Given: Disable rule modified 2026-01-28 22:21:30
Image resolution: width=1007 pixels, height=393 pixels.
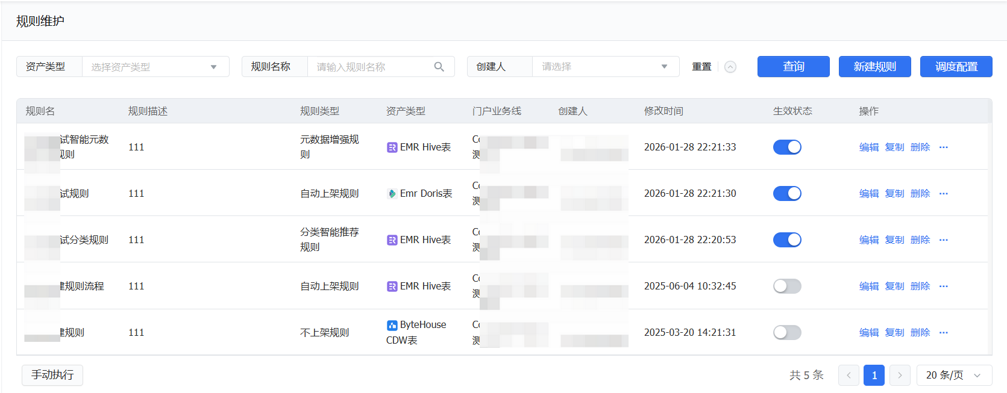Looking at the screenshot, I should point(787,193).
